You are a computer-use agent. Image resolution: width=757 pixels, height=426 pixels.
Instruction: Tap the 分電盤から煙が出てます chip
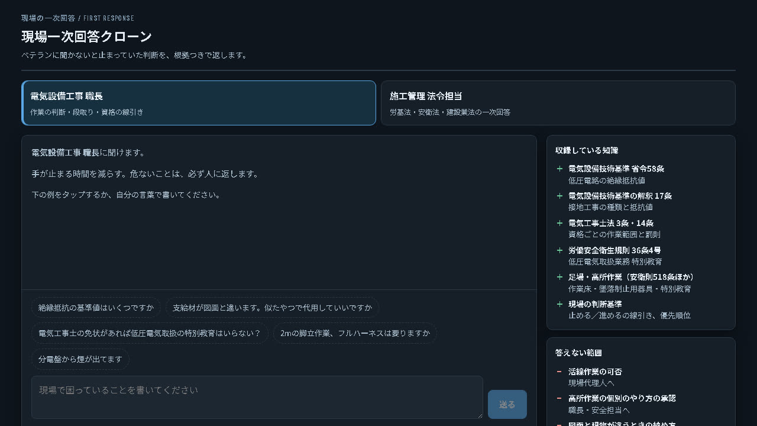pos(80,359)
